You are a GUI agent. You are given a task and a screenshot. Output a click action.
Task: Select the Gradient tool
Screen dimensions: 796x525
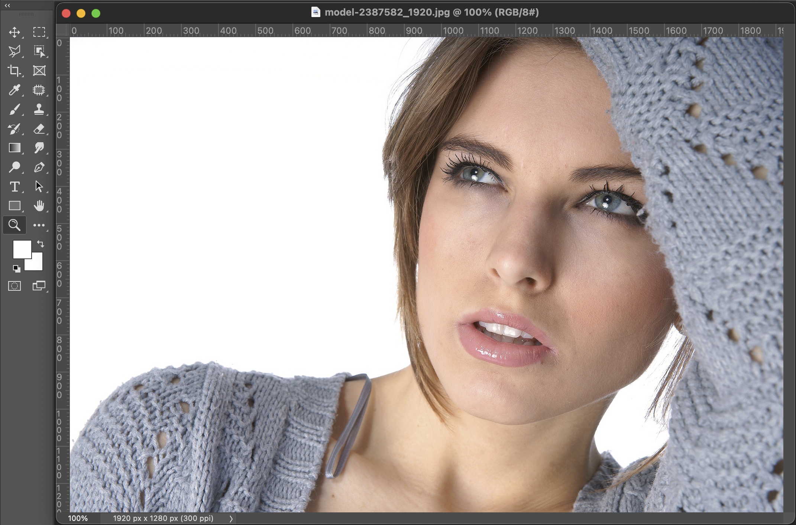[14, 148]
